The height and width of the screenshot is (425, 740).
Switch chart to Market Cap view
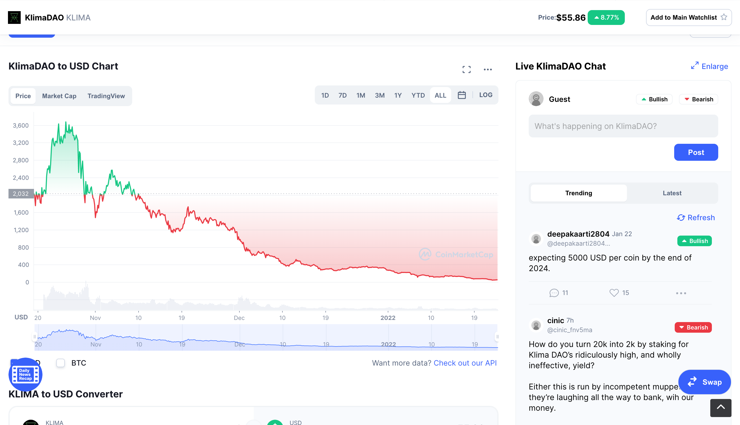(x=59, y=96)
